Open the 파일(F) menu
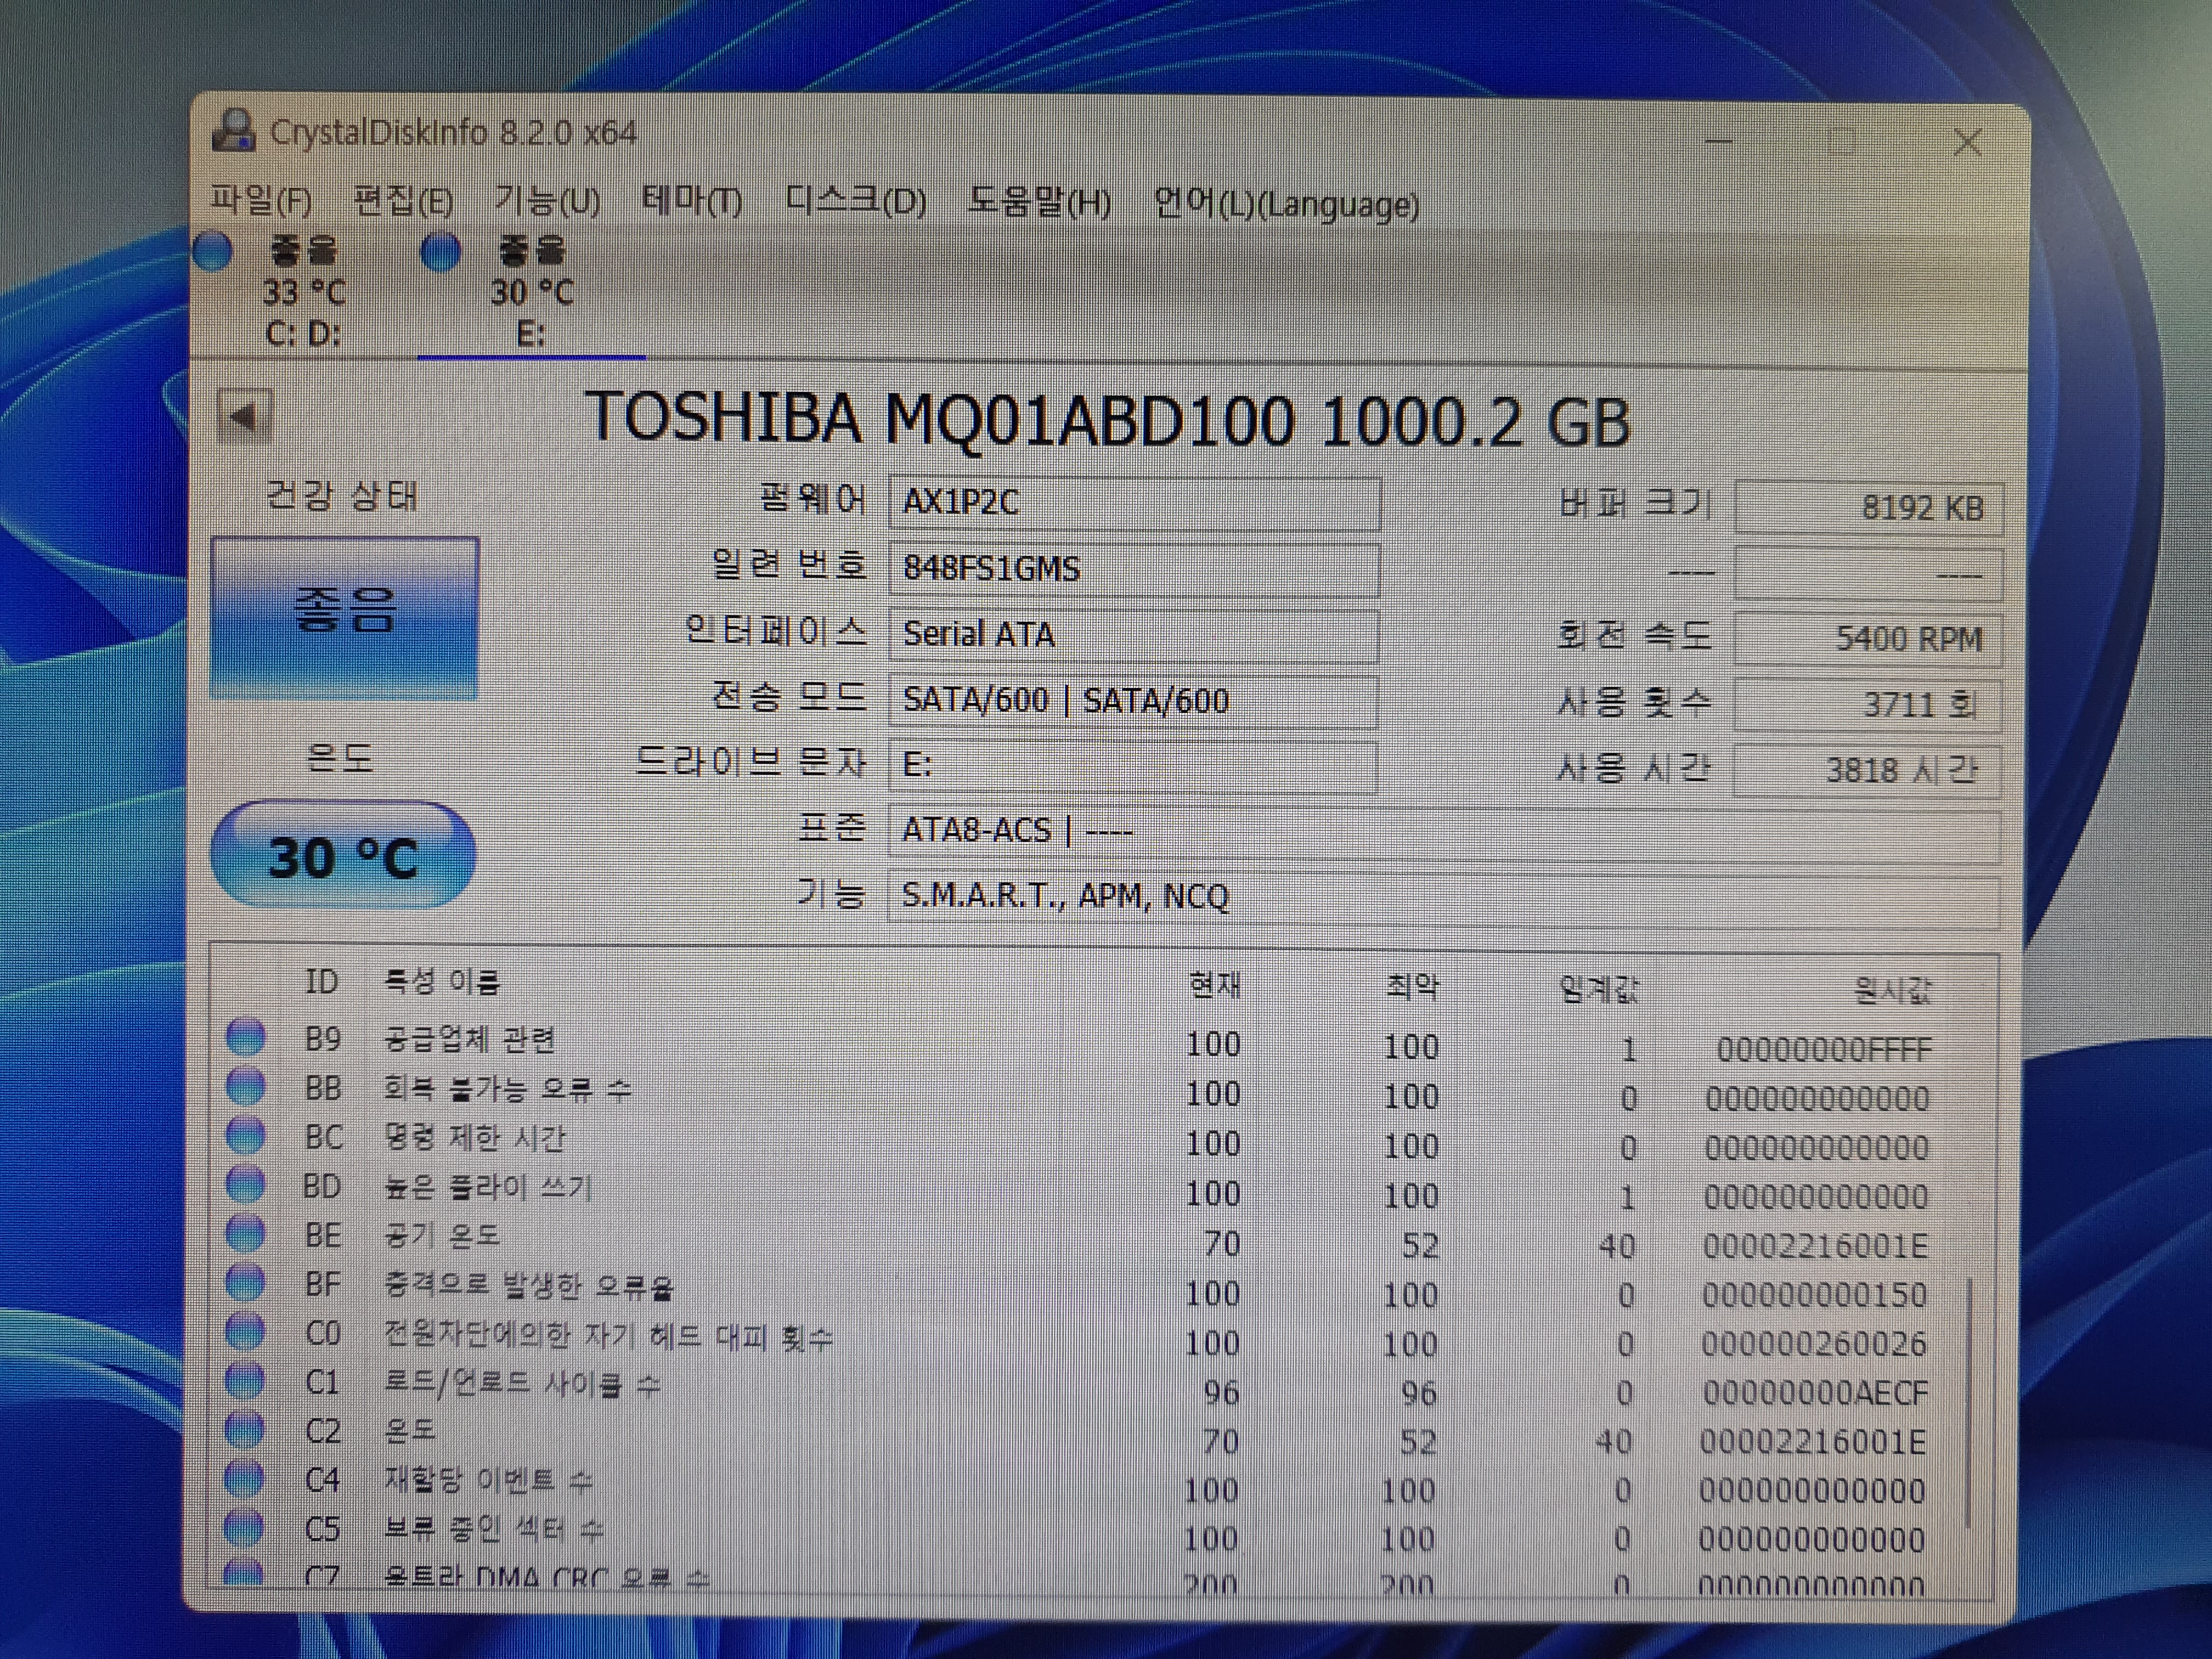Image resolution: width=2212 pixels, height=1659 pixels. click(261, 201)
